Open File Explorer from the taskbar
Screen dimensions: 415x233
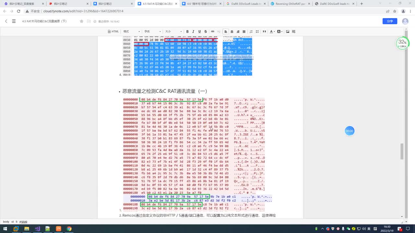point(27,229)
